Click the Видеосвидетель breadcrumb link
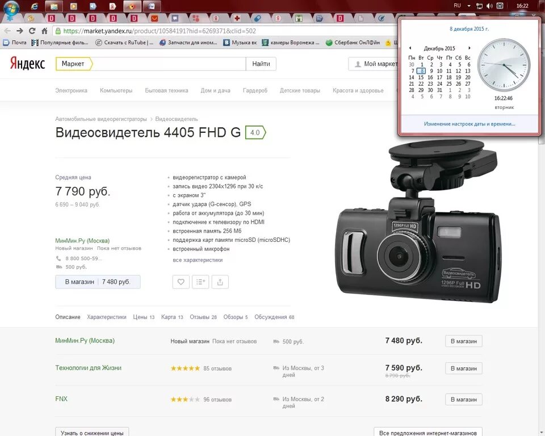 click(x=177, y=119)
